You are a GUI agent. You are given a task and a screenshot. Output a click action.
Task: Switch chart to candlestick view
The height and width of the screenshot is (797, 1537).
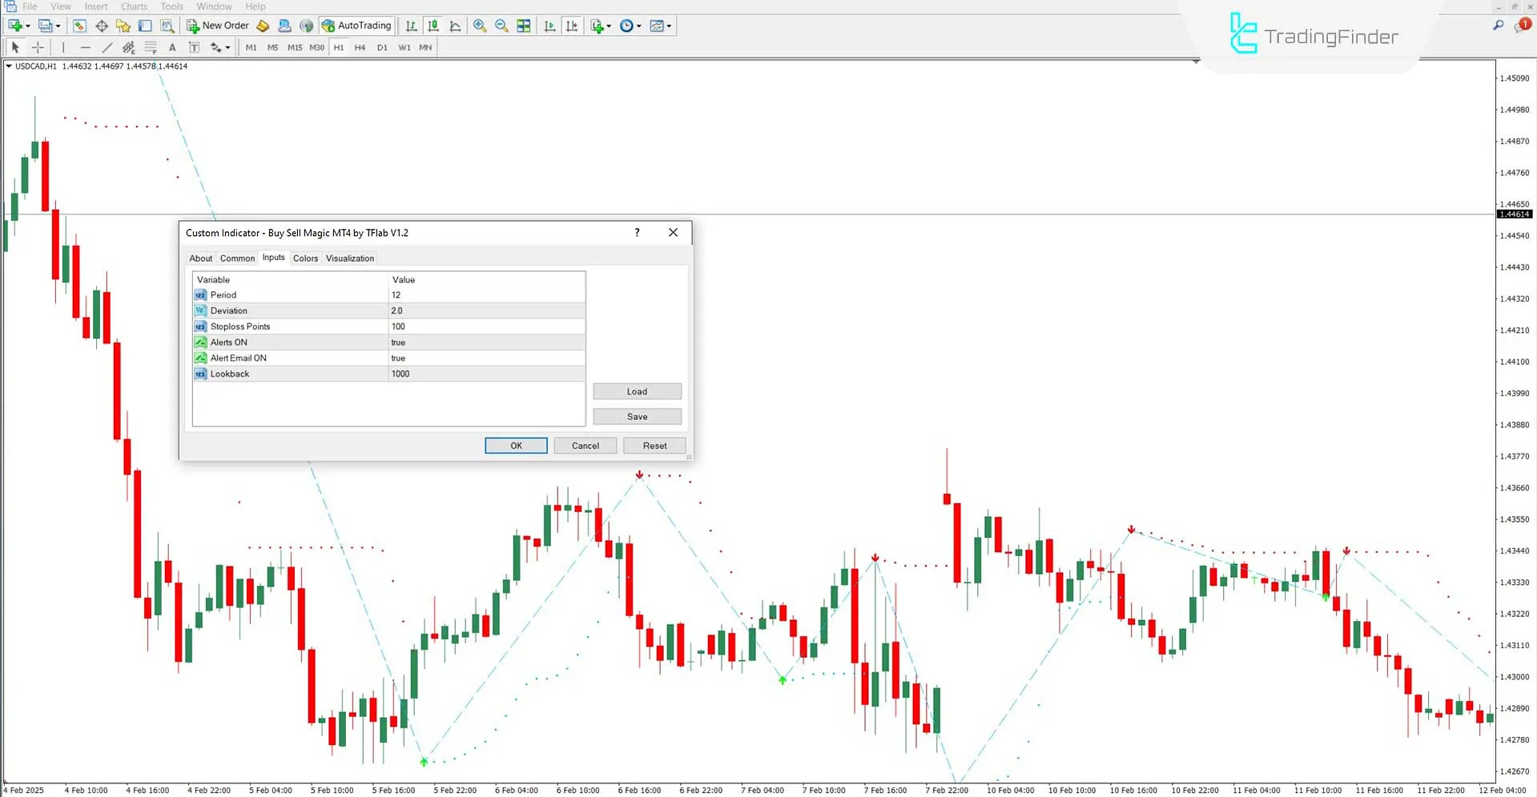click(433, 26)
